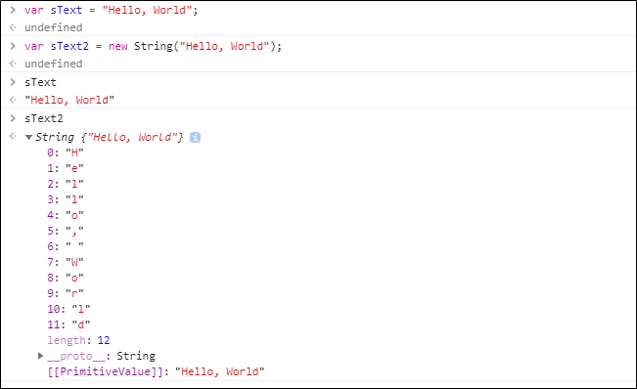The image size is (637, 389).
Task: Click the output arrow before "Hello, World" result
Action: 13,100
